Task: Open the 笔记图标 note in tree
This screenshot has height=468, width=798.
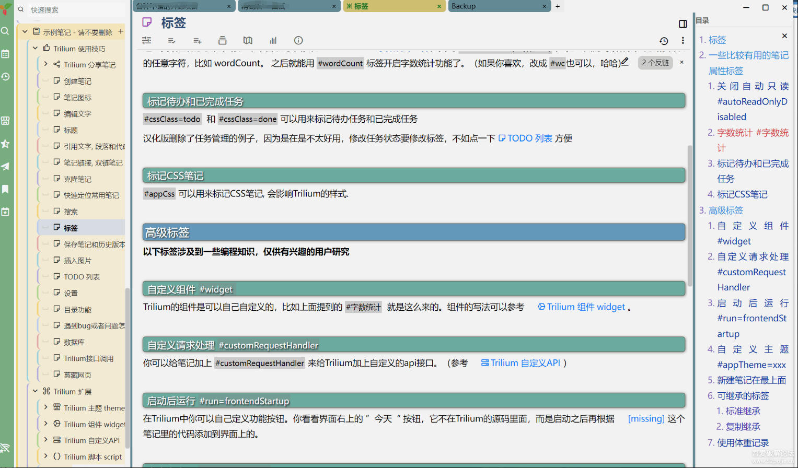Action: (77, 97)
